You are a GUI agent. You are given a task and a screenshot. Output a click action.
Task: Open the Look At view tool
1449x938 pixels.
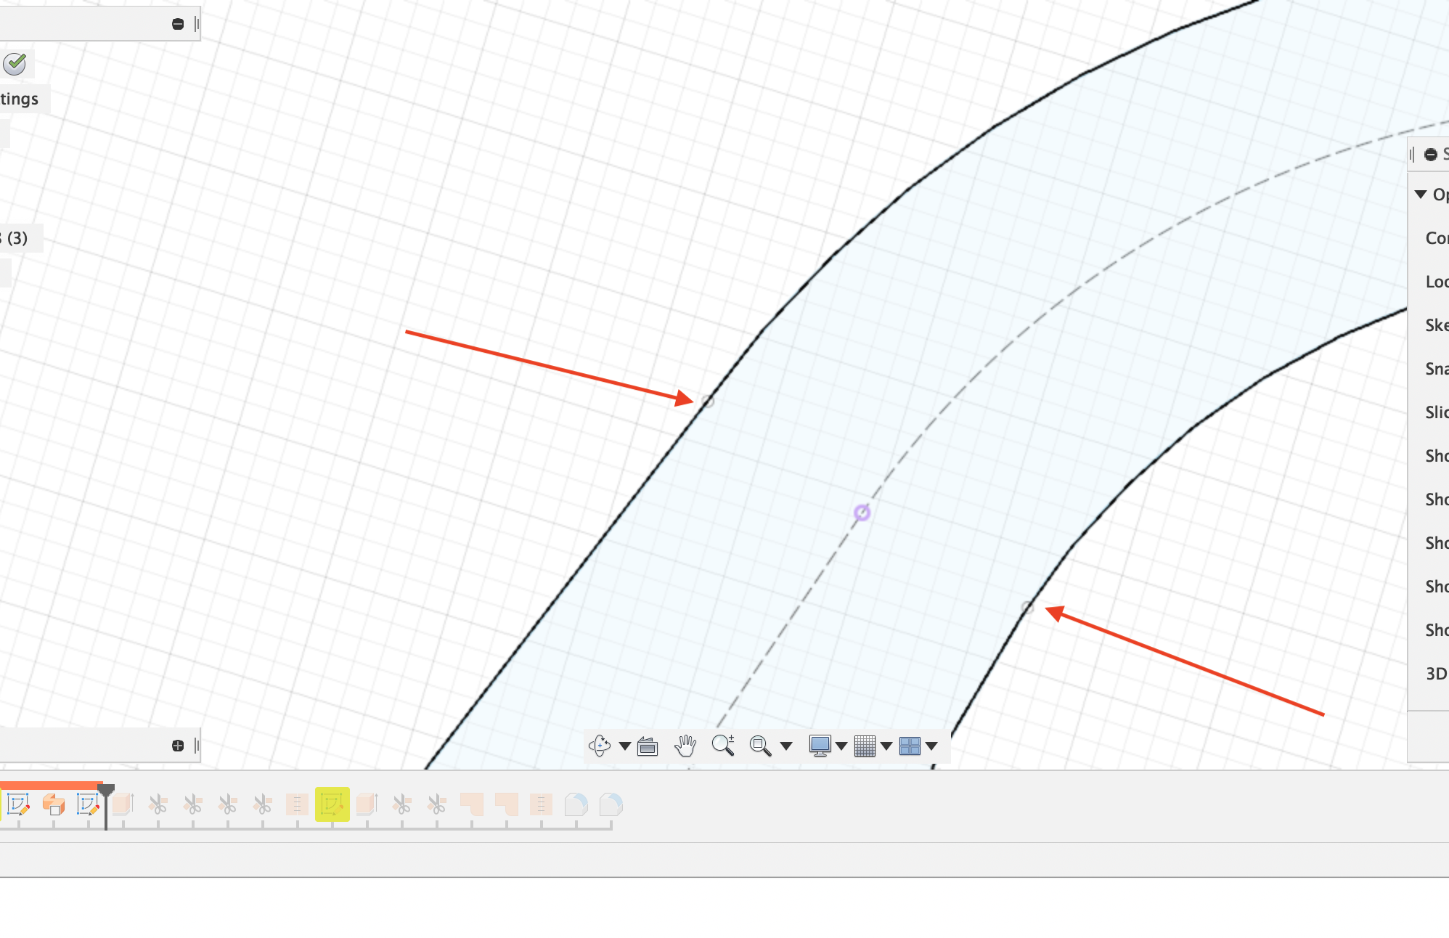[647, 746]
